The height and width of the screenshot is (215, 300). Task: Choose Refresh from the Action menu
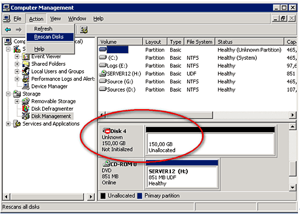(50, 29)
